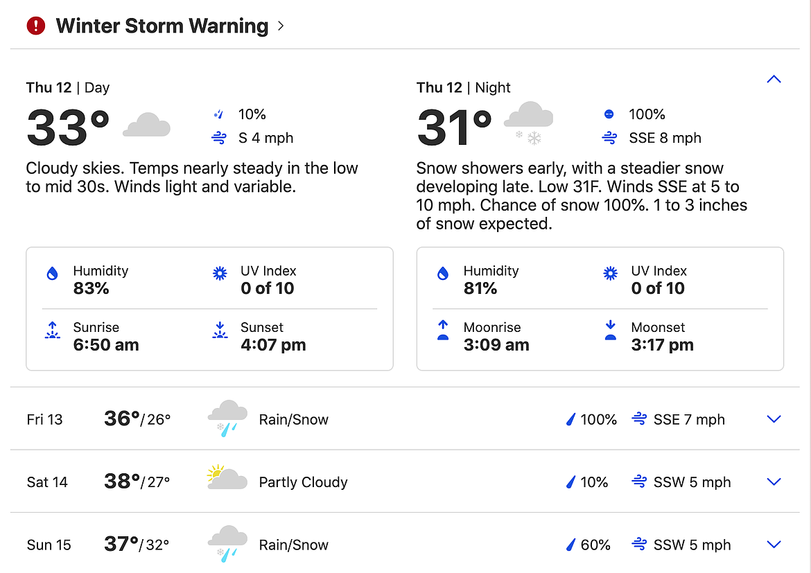Screen dimensions: 811x573
Task: Click the snow cloud icon for Thu 12 Night
Action: (529, 123)
